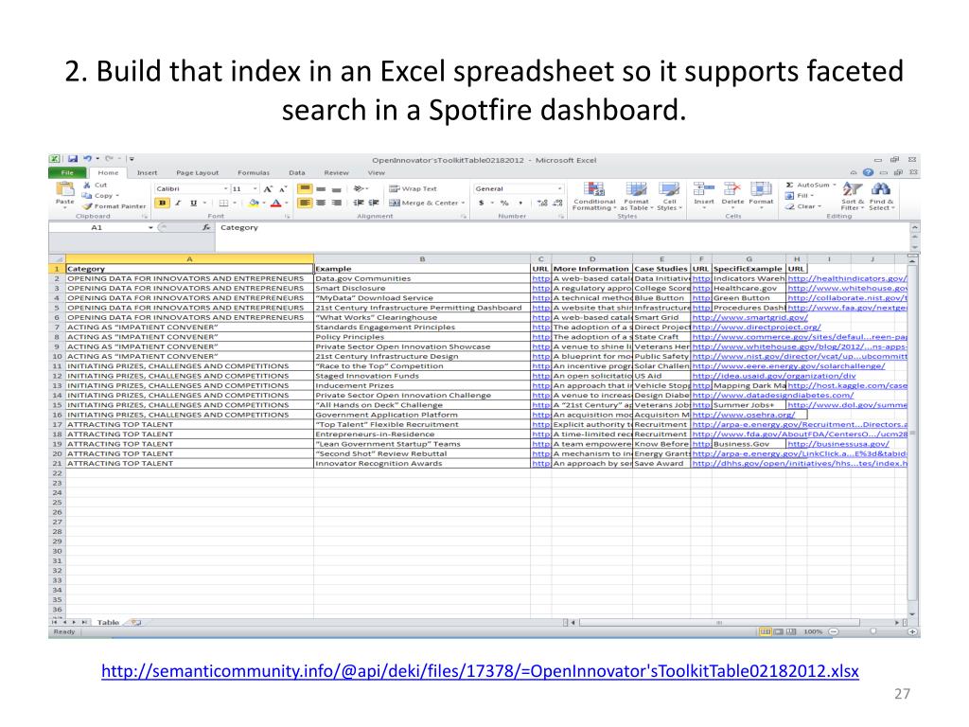This screenshot has height=727, width=969.
Task: Toggle Underline formatting
Action: coord(193,203)
